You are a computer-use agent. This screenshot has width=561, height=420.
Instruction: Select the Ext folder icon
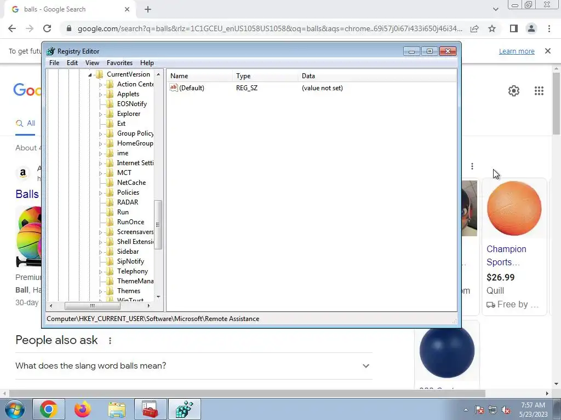click(110, 124)
